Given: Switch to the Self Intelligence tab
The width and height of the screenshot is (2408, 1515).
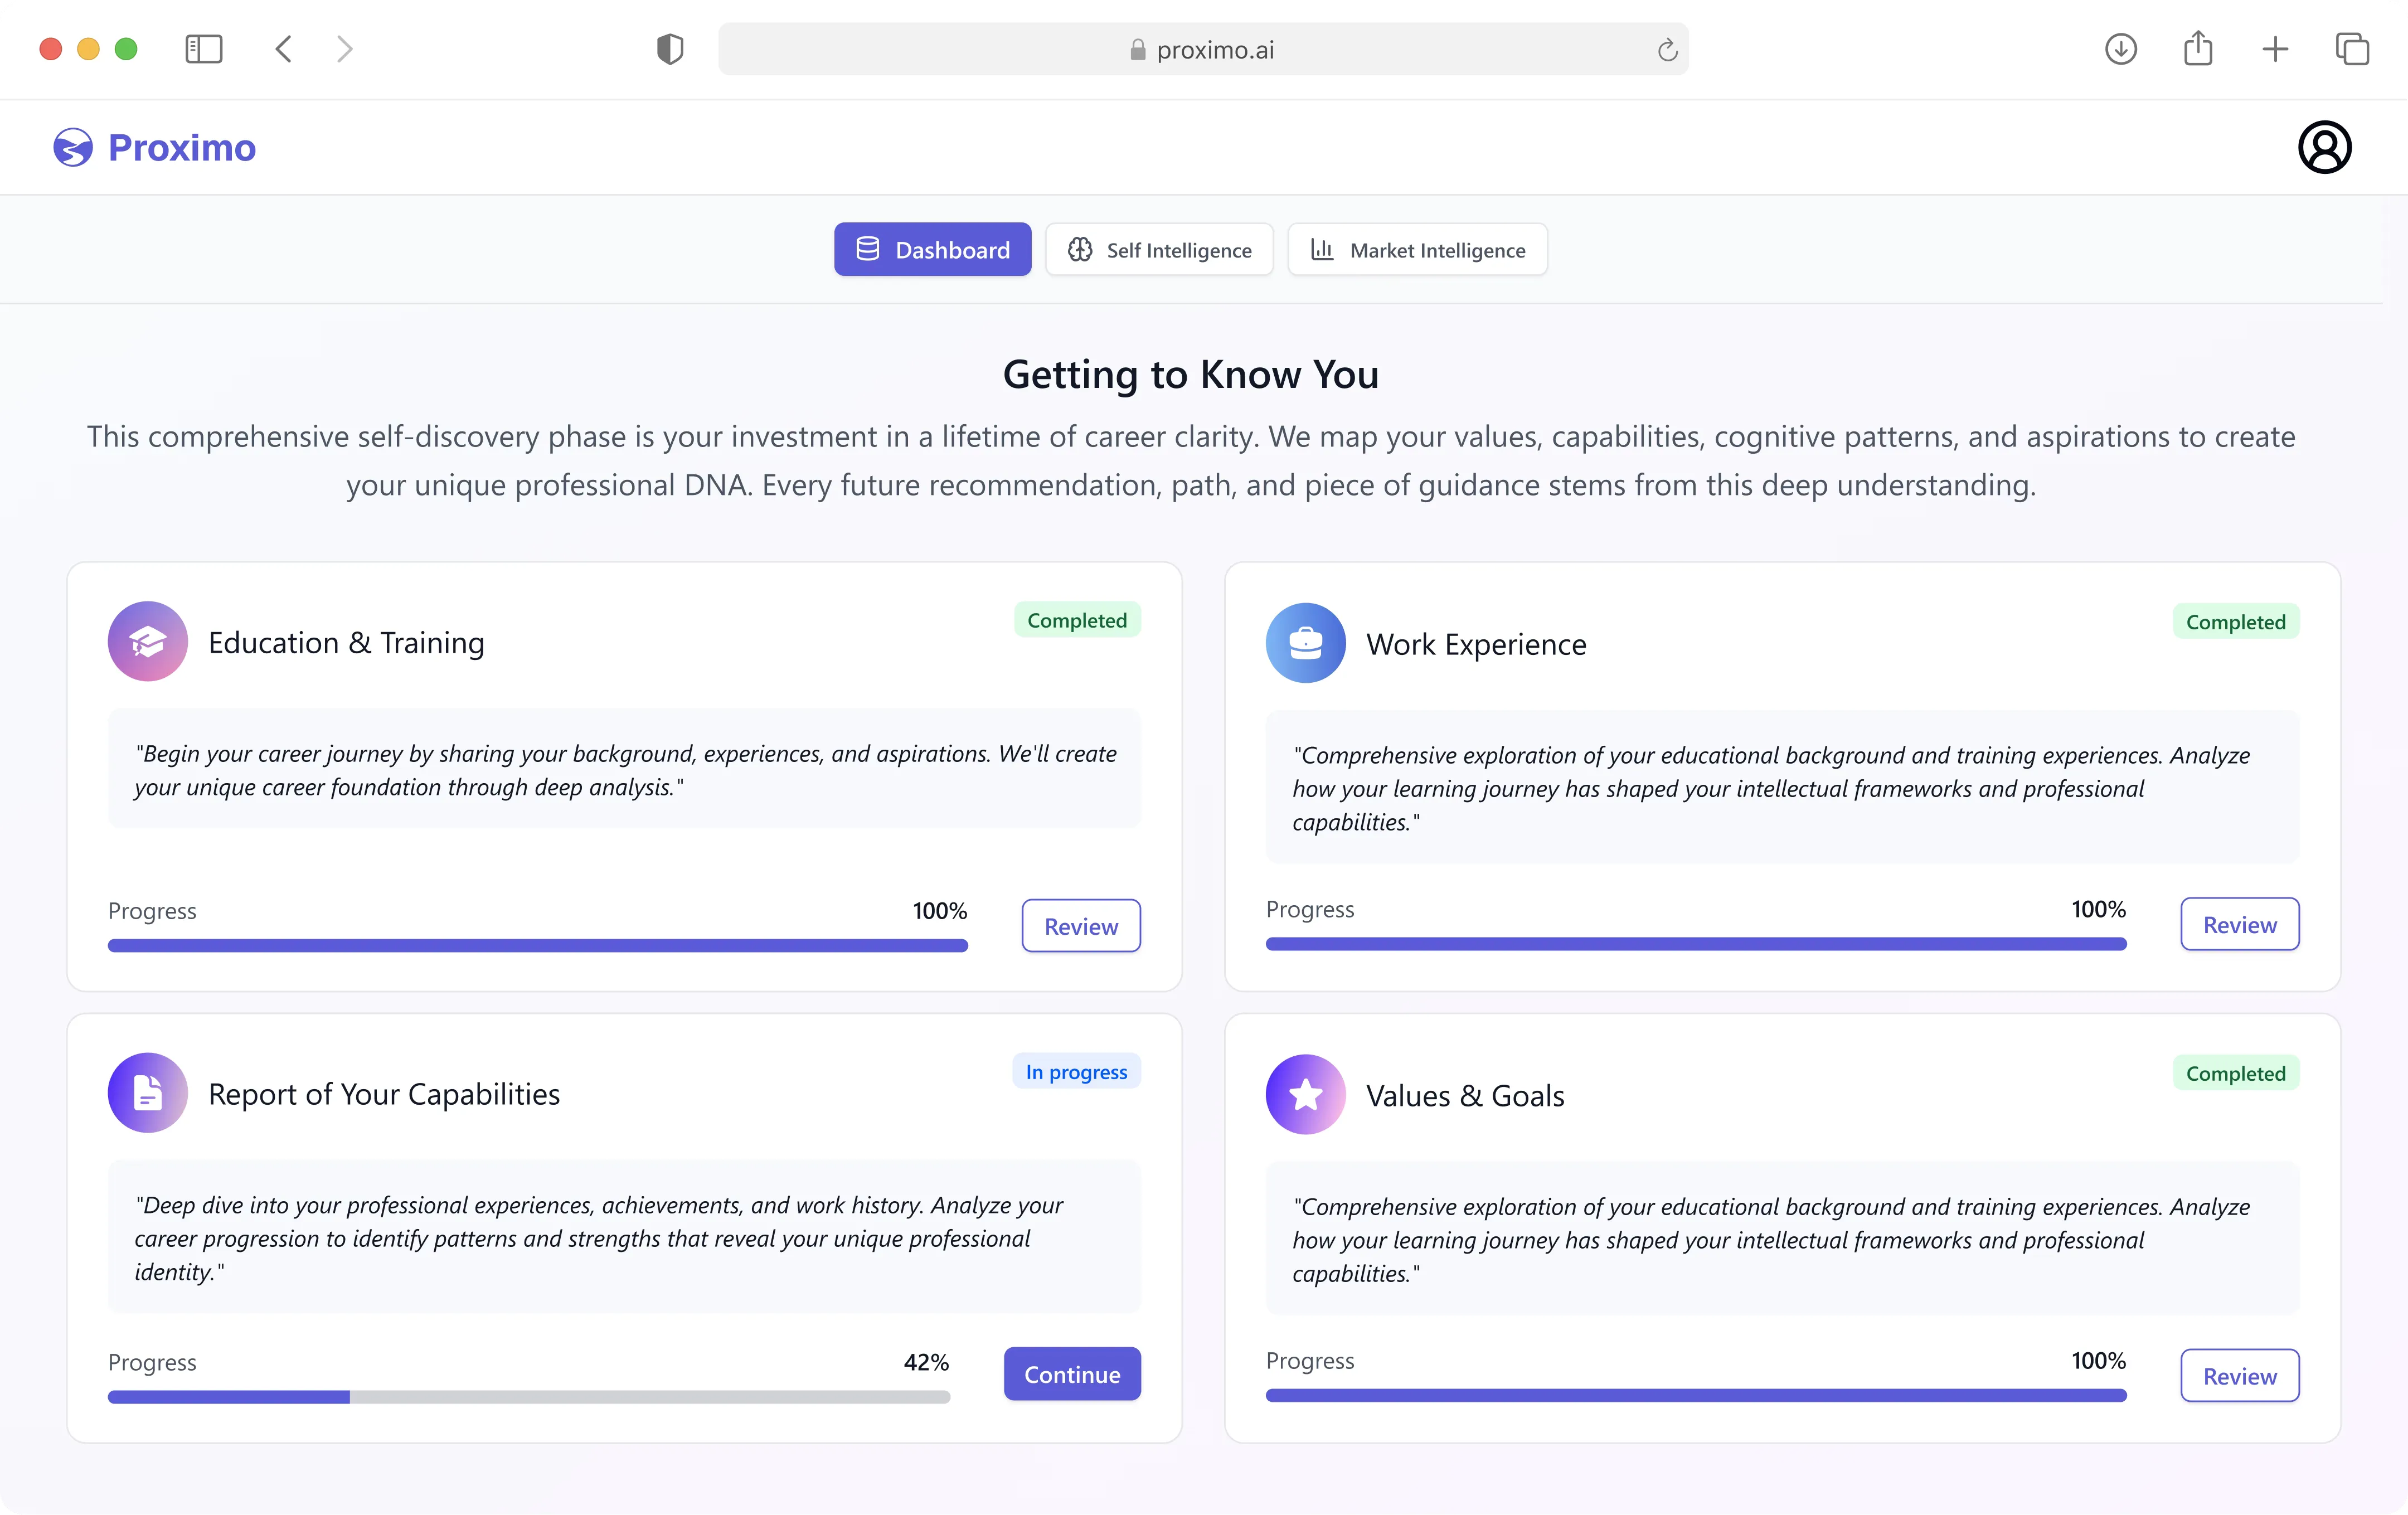Looking at the screenshot, I should tap(1159, 250).
